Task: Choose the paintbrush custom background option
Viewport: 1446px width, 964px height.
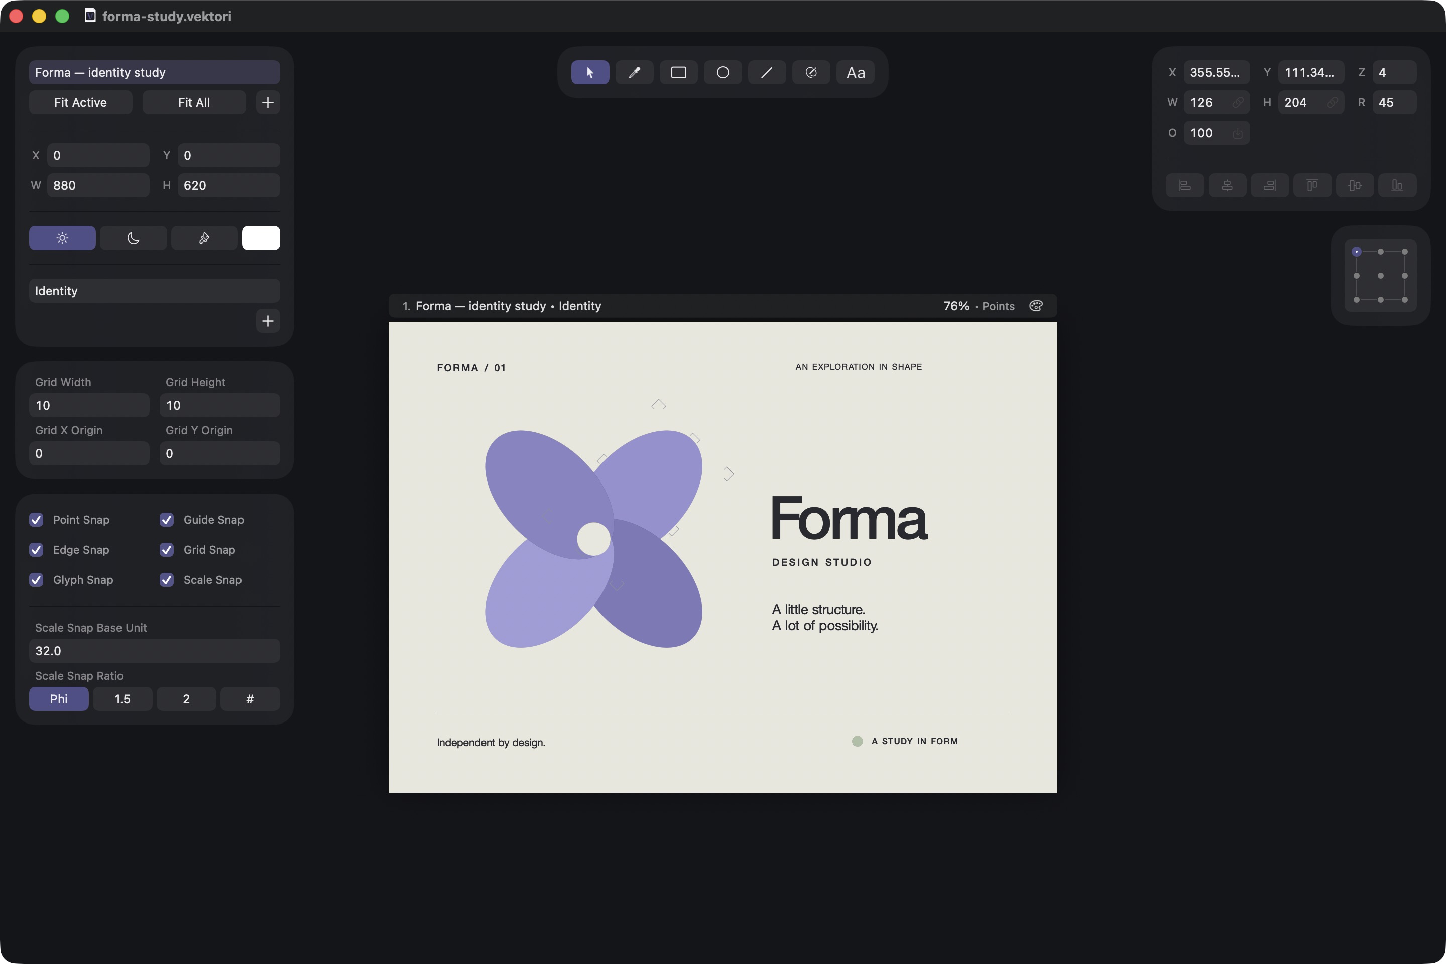Action: click(x=204, y=238)
